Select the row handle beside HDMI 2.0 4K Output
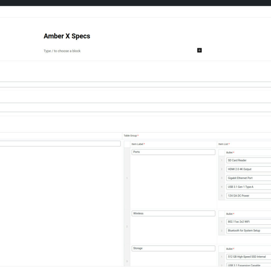Screen dimensions: 271x271 tap(222, 169)
